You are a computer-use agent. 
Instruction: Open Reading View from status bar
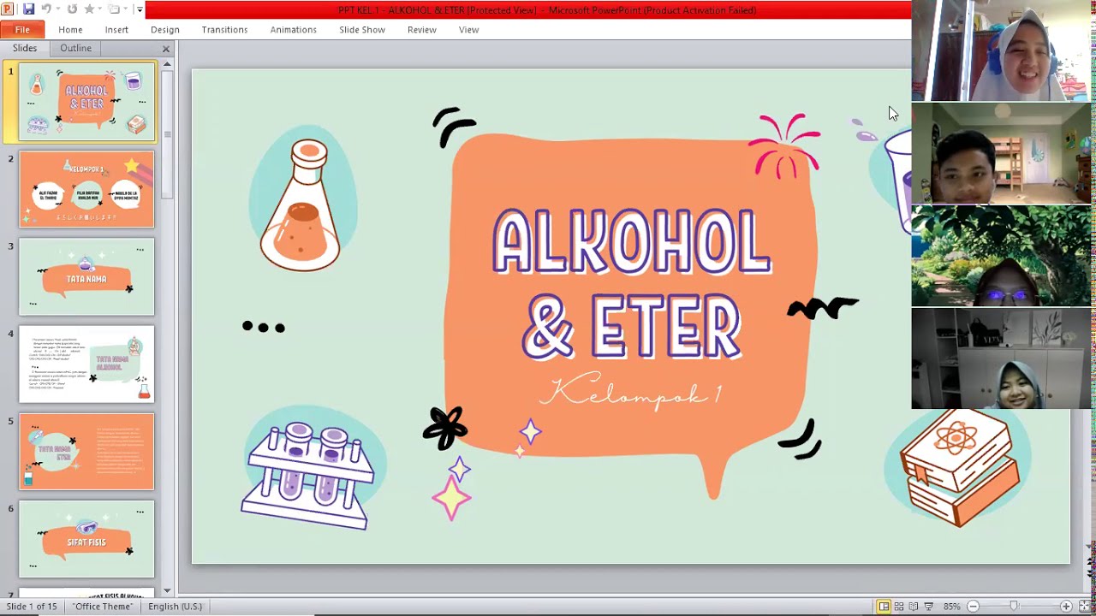point(914,607)
